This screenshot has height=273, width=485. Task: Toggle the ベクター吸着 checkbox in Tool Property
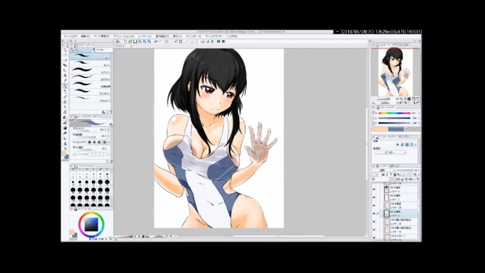point(74,154)
